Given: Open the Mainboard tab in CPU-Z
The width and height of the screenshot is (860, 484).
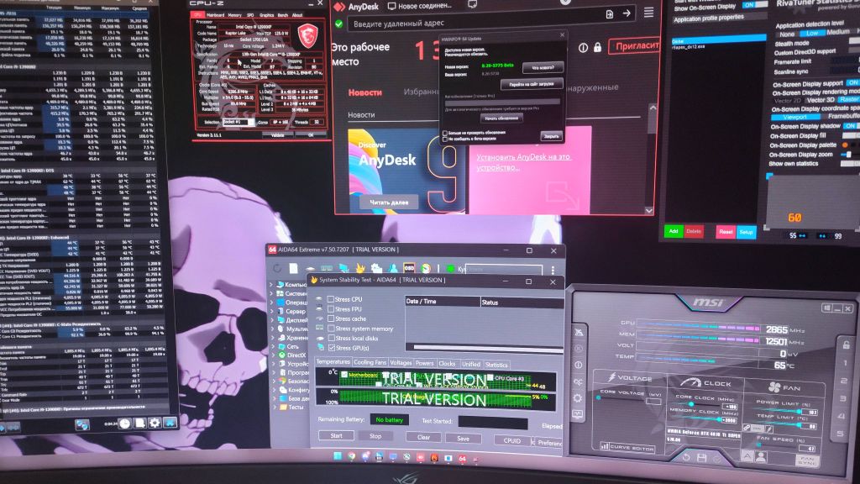Looking at the screenshot, I should pyautogui.click(x=216, y=15).
